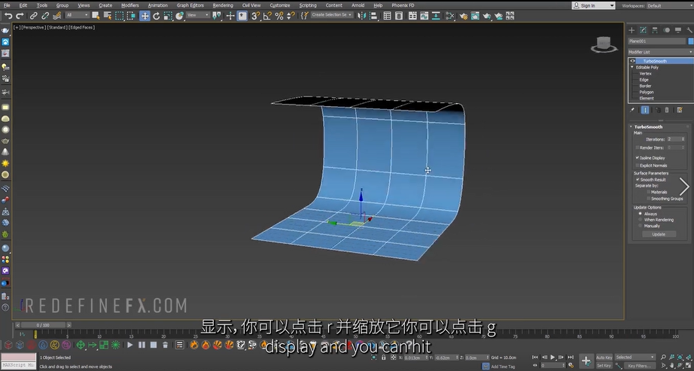This screenshot has height=371, width=694.
Task: Select the Manually update radio button
Action: coord(640,226)
